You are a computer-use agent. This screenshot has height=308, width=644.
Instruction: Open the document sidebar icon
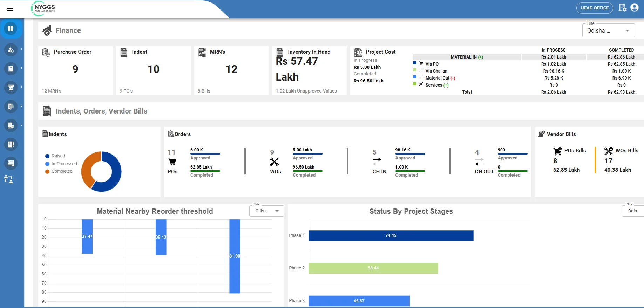click(11, 69)
